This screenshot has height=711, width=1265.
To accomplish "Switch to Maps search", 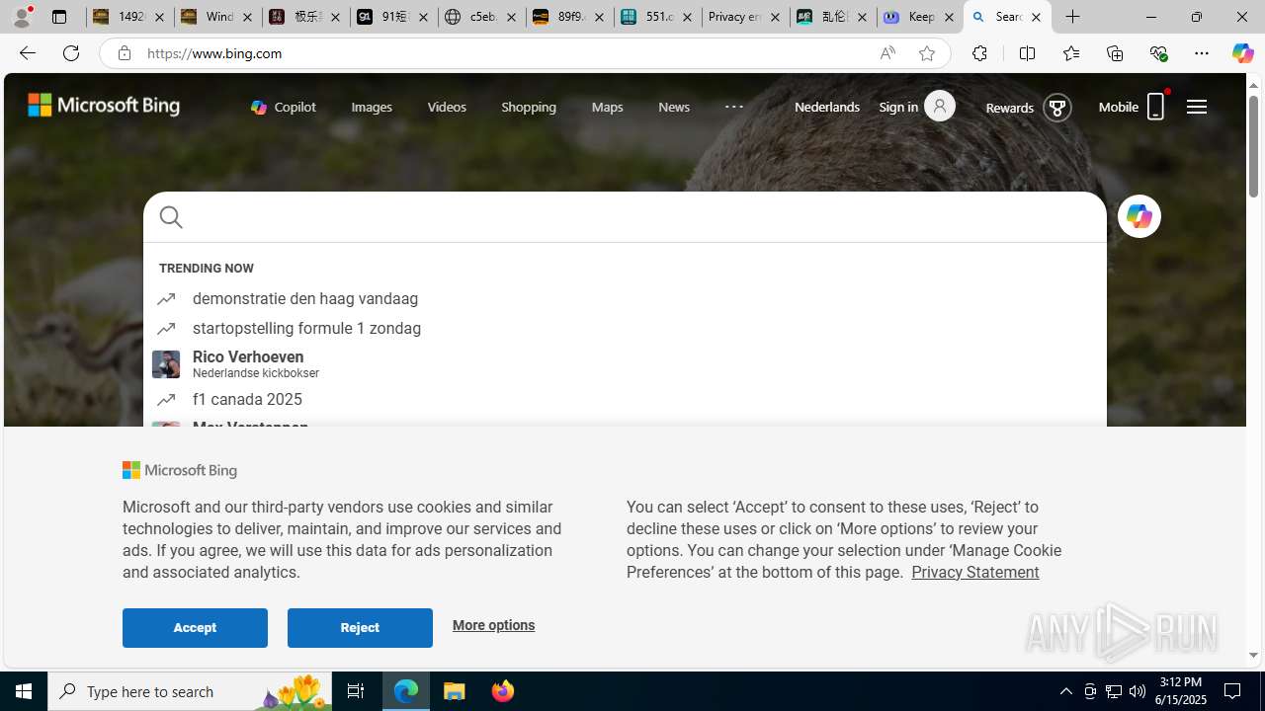I will (x=607, y=107).
